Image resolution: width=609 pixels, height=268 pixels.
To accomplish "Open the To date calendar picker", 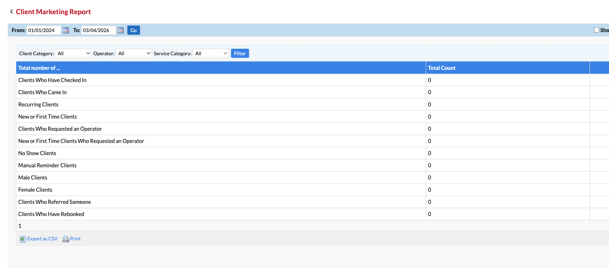I will click(120, 30).
